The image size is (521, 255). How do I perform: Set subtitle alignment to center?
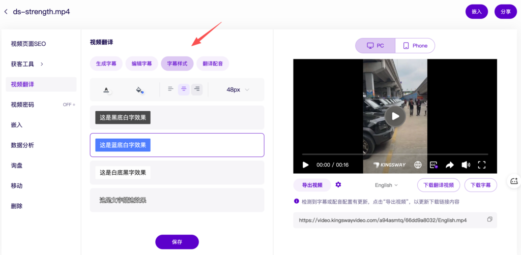pos(184,89)
